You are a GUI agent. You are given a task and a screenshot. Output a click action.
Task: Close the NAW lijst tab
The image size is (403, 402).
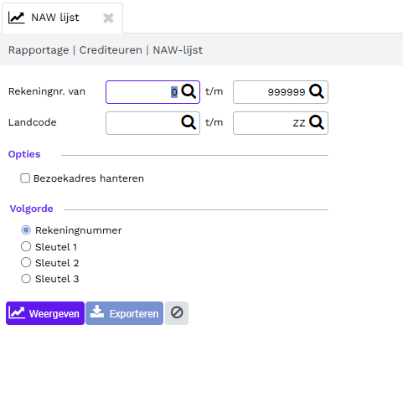click(108, 18)
